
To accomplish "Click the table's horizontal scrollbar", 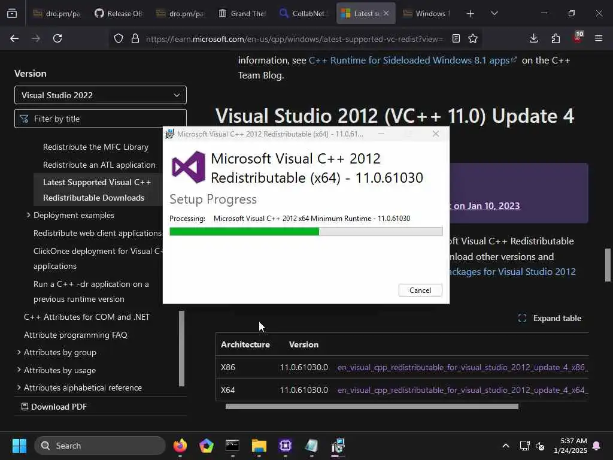I will pos(372,407).
